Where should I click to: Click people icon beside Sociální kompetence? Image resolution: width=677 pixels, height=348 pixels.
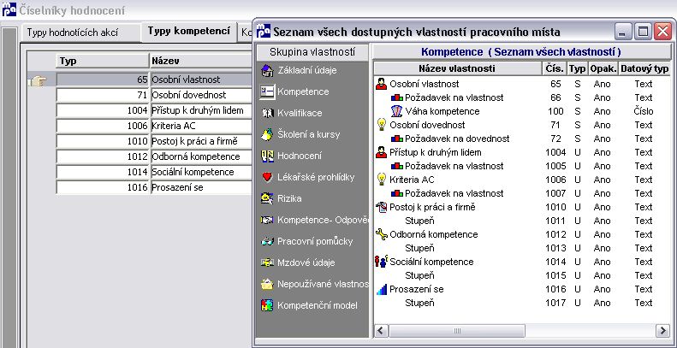(381, 262)
